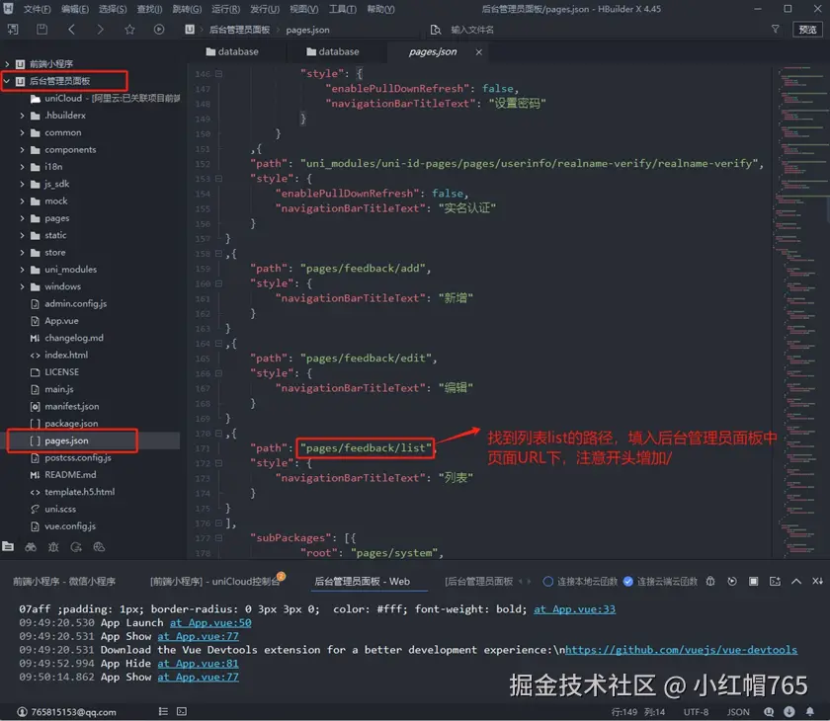
Task: Click the sync refresh icon in sidebar footer
Action: pos(76,546)
